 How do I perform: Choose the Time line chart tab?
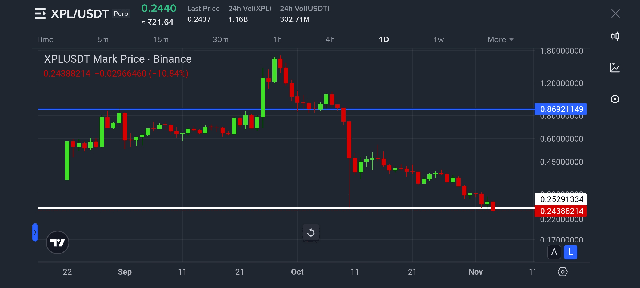pyautogui.click(x=45, y=39)
